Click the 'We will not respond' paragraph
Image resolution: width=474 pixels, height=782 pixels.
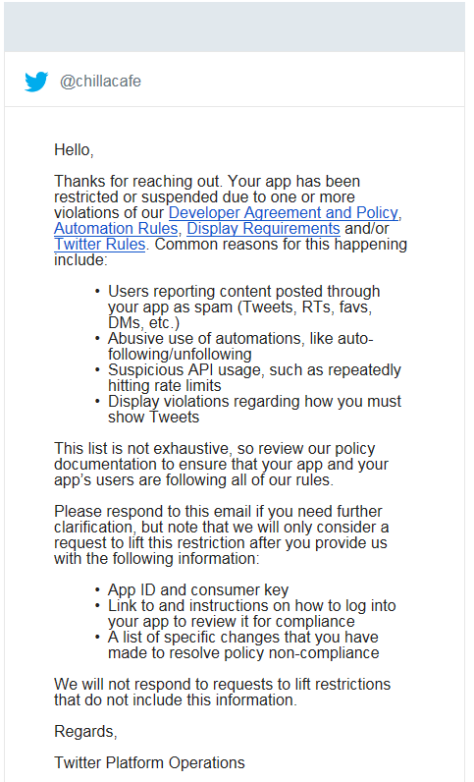[x=223, y=692]
